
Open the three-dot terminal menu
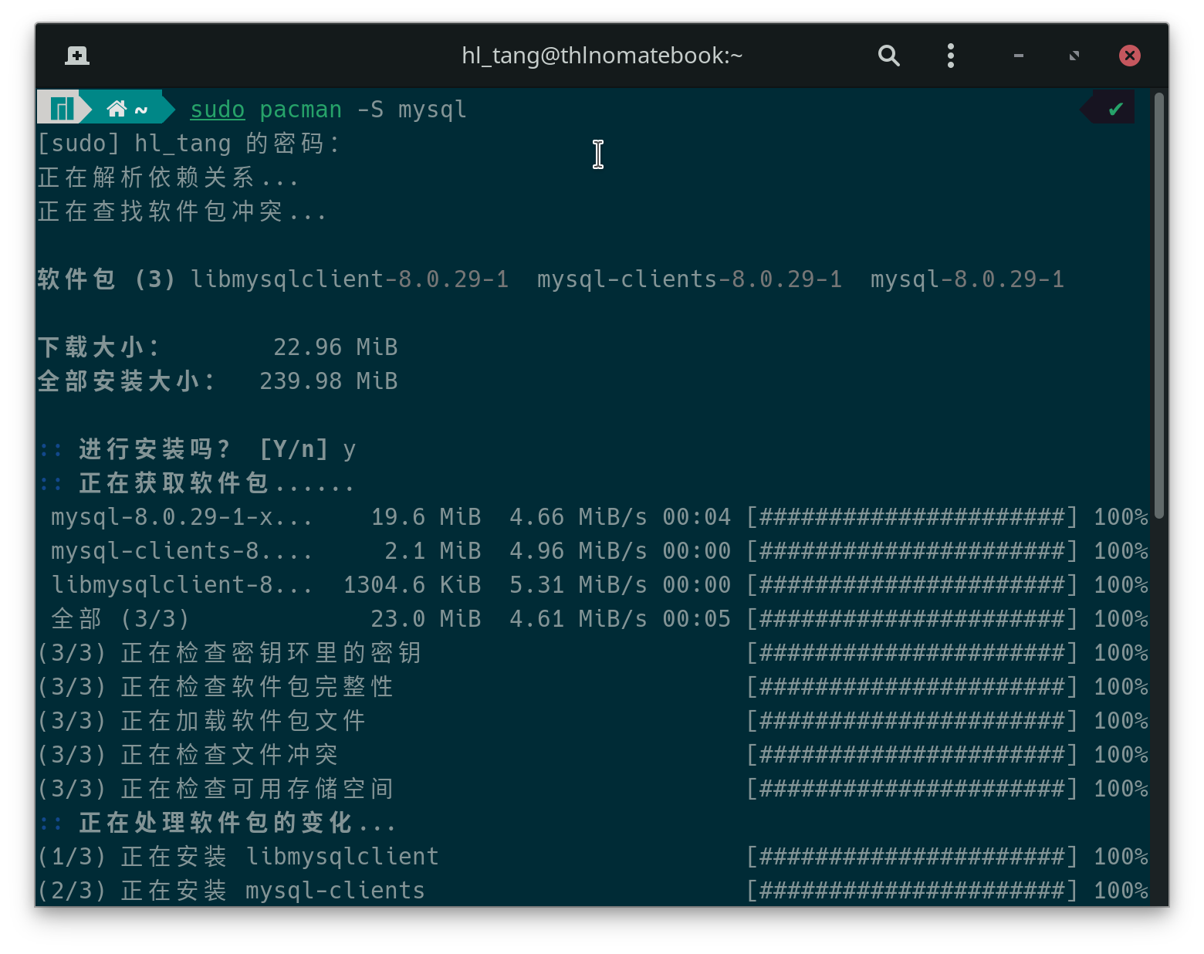pyautogui.click(x=950, y=56)
